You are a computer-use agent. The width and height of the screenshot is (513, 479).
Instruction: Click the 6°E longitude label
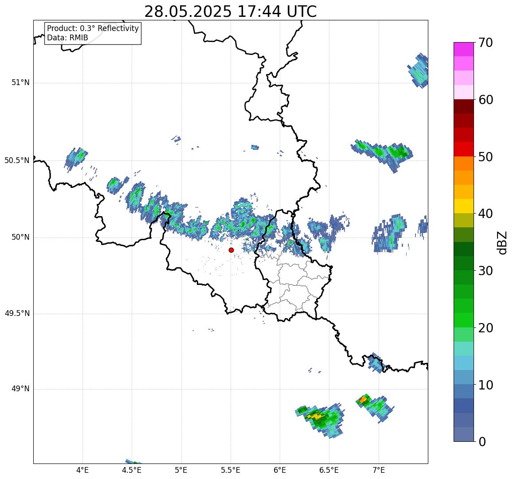[280, 470]
